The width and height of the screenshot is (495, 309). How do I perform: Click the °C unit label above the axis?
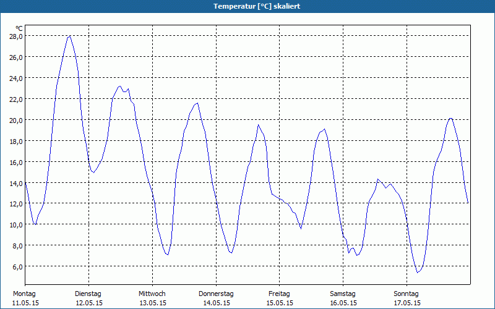point(19,28)
